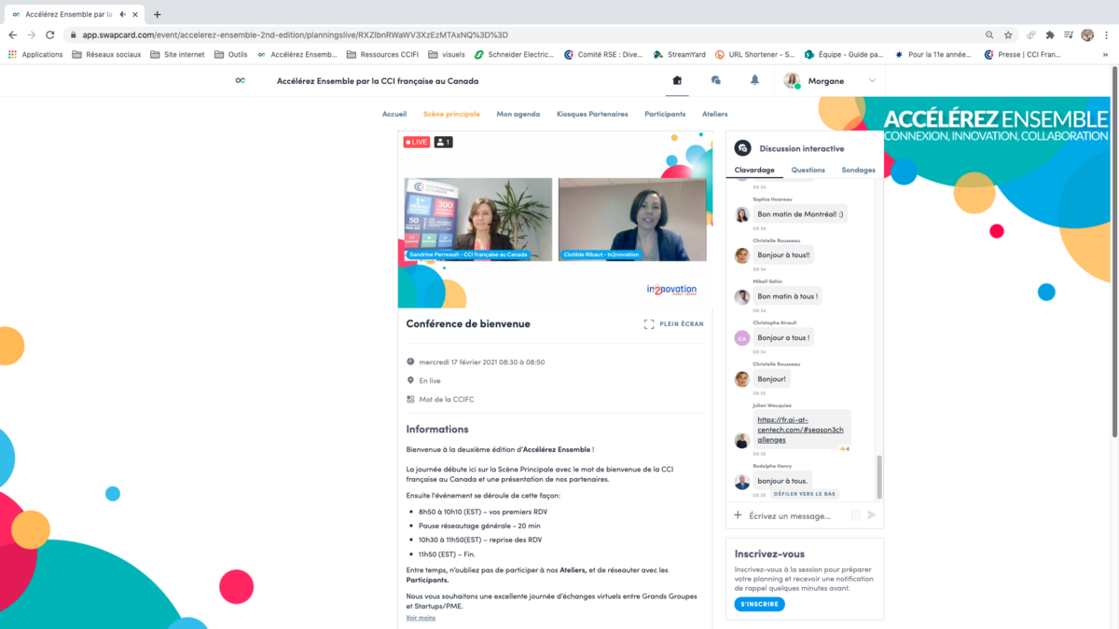Click the chat panel scrollbar

pyautogui.click(x=879, y=476)
